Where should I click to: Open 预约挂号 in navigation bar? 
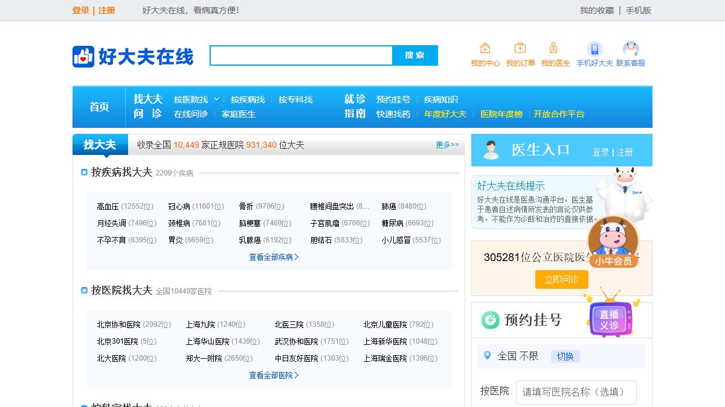(393, 99)
